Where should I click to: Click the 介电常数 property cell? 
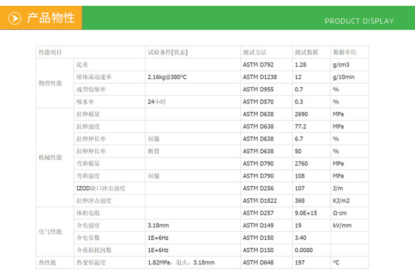(x=109, y=238)
